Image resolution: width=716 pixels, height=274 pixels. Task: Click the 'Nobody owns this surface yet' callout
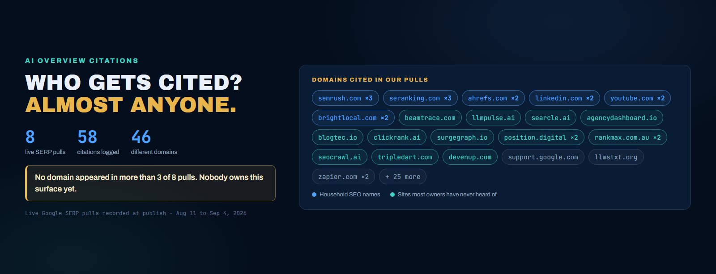(150, 183)
